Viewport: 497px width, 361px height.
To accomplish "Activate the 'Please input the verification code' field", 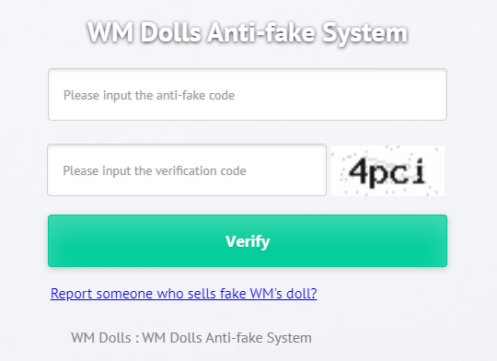I will [187, 170].
